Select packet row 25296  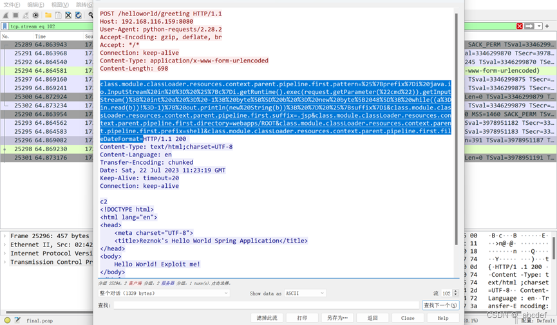click(x=47, y=140)
